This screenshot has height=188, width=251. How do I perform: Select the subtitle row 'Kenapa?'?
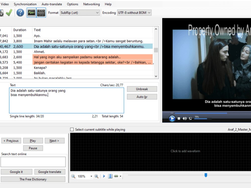point(76,68)
